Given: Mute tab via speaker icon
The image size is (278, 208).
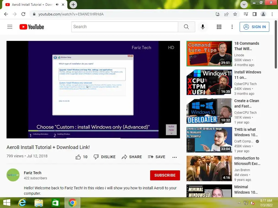Looking at the screenshot, I should click(x=57, y=5).
